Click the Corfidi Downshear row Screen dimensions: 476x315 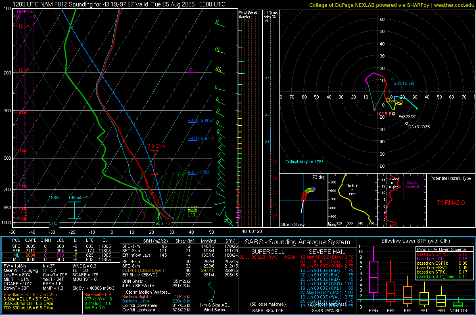[157, 306]
